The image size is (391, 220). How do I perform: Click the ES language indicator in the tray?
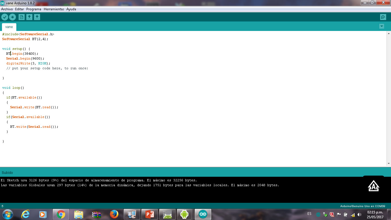click(309, 214)
